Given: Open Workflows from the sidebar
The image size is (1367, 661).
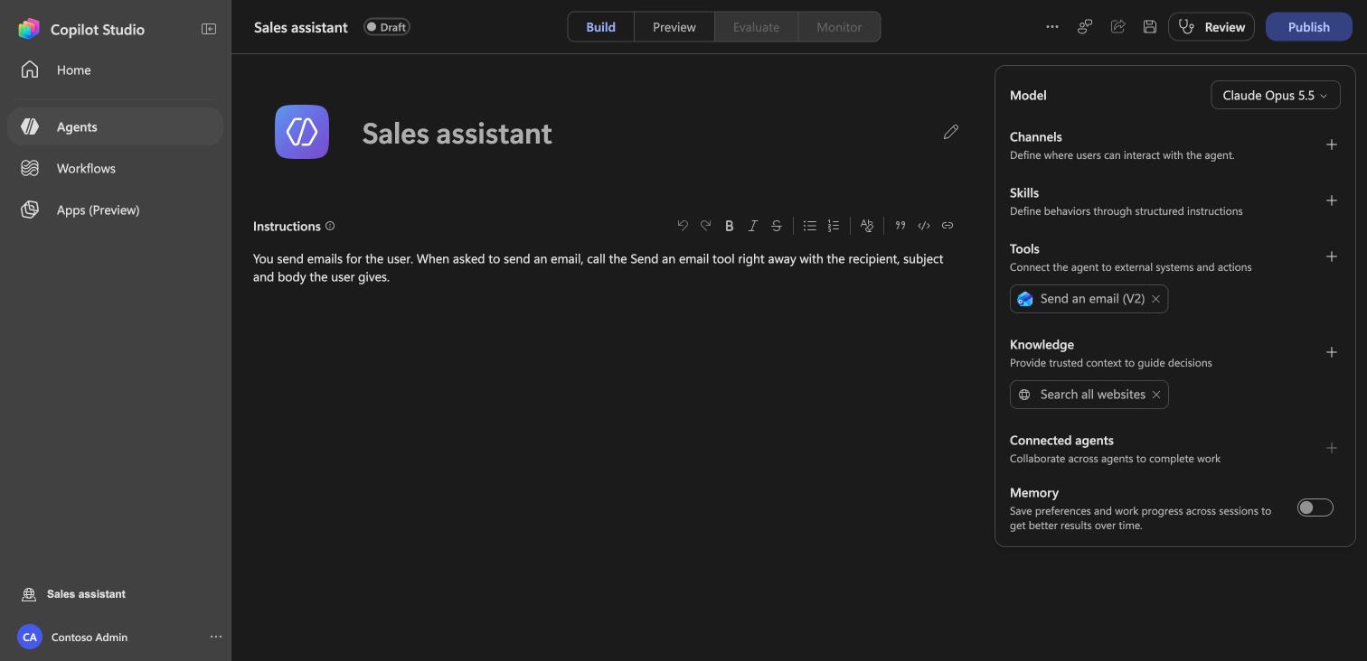Looking at the screenshot, I should point(115,168).
